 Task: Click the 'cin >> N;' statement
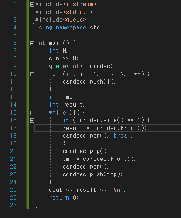64,58
